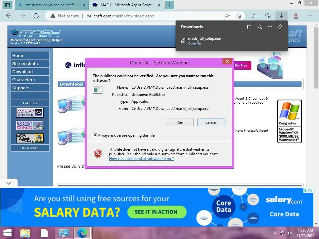Close the MASH browser tab
Viewport: 319px width, 239px height.
[159, 5]
